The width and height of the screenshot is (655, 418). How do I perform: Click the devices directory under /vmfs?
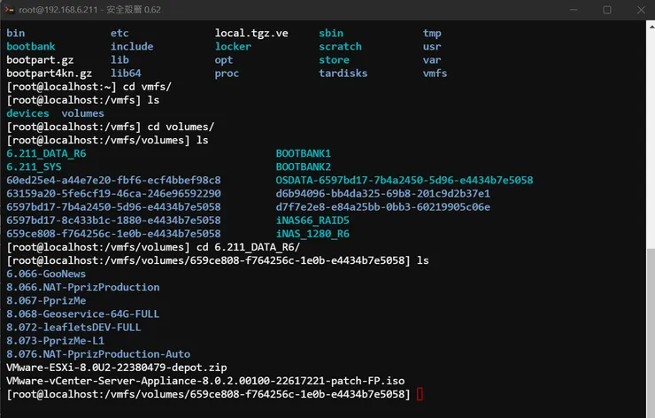(x=27, y=113)
